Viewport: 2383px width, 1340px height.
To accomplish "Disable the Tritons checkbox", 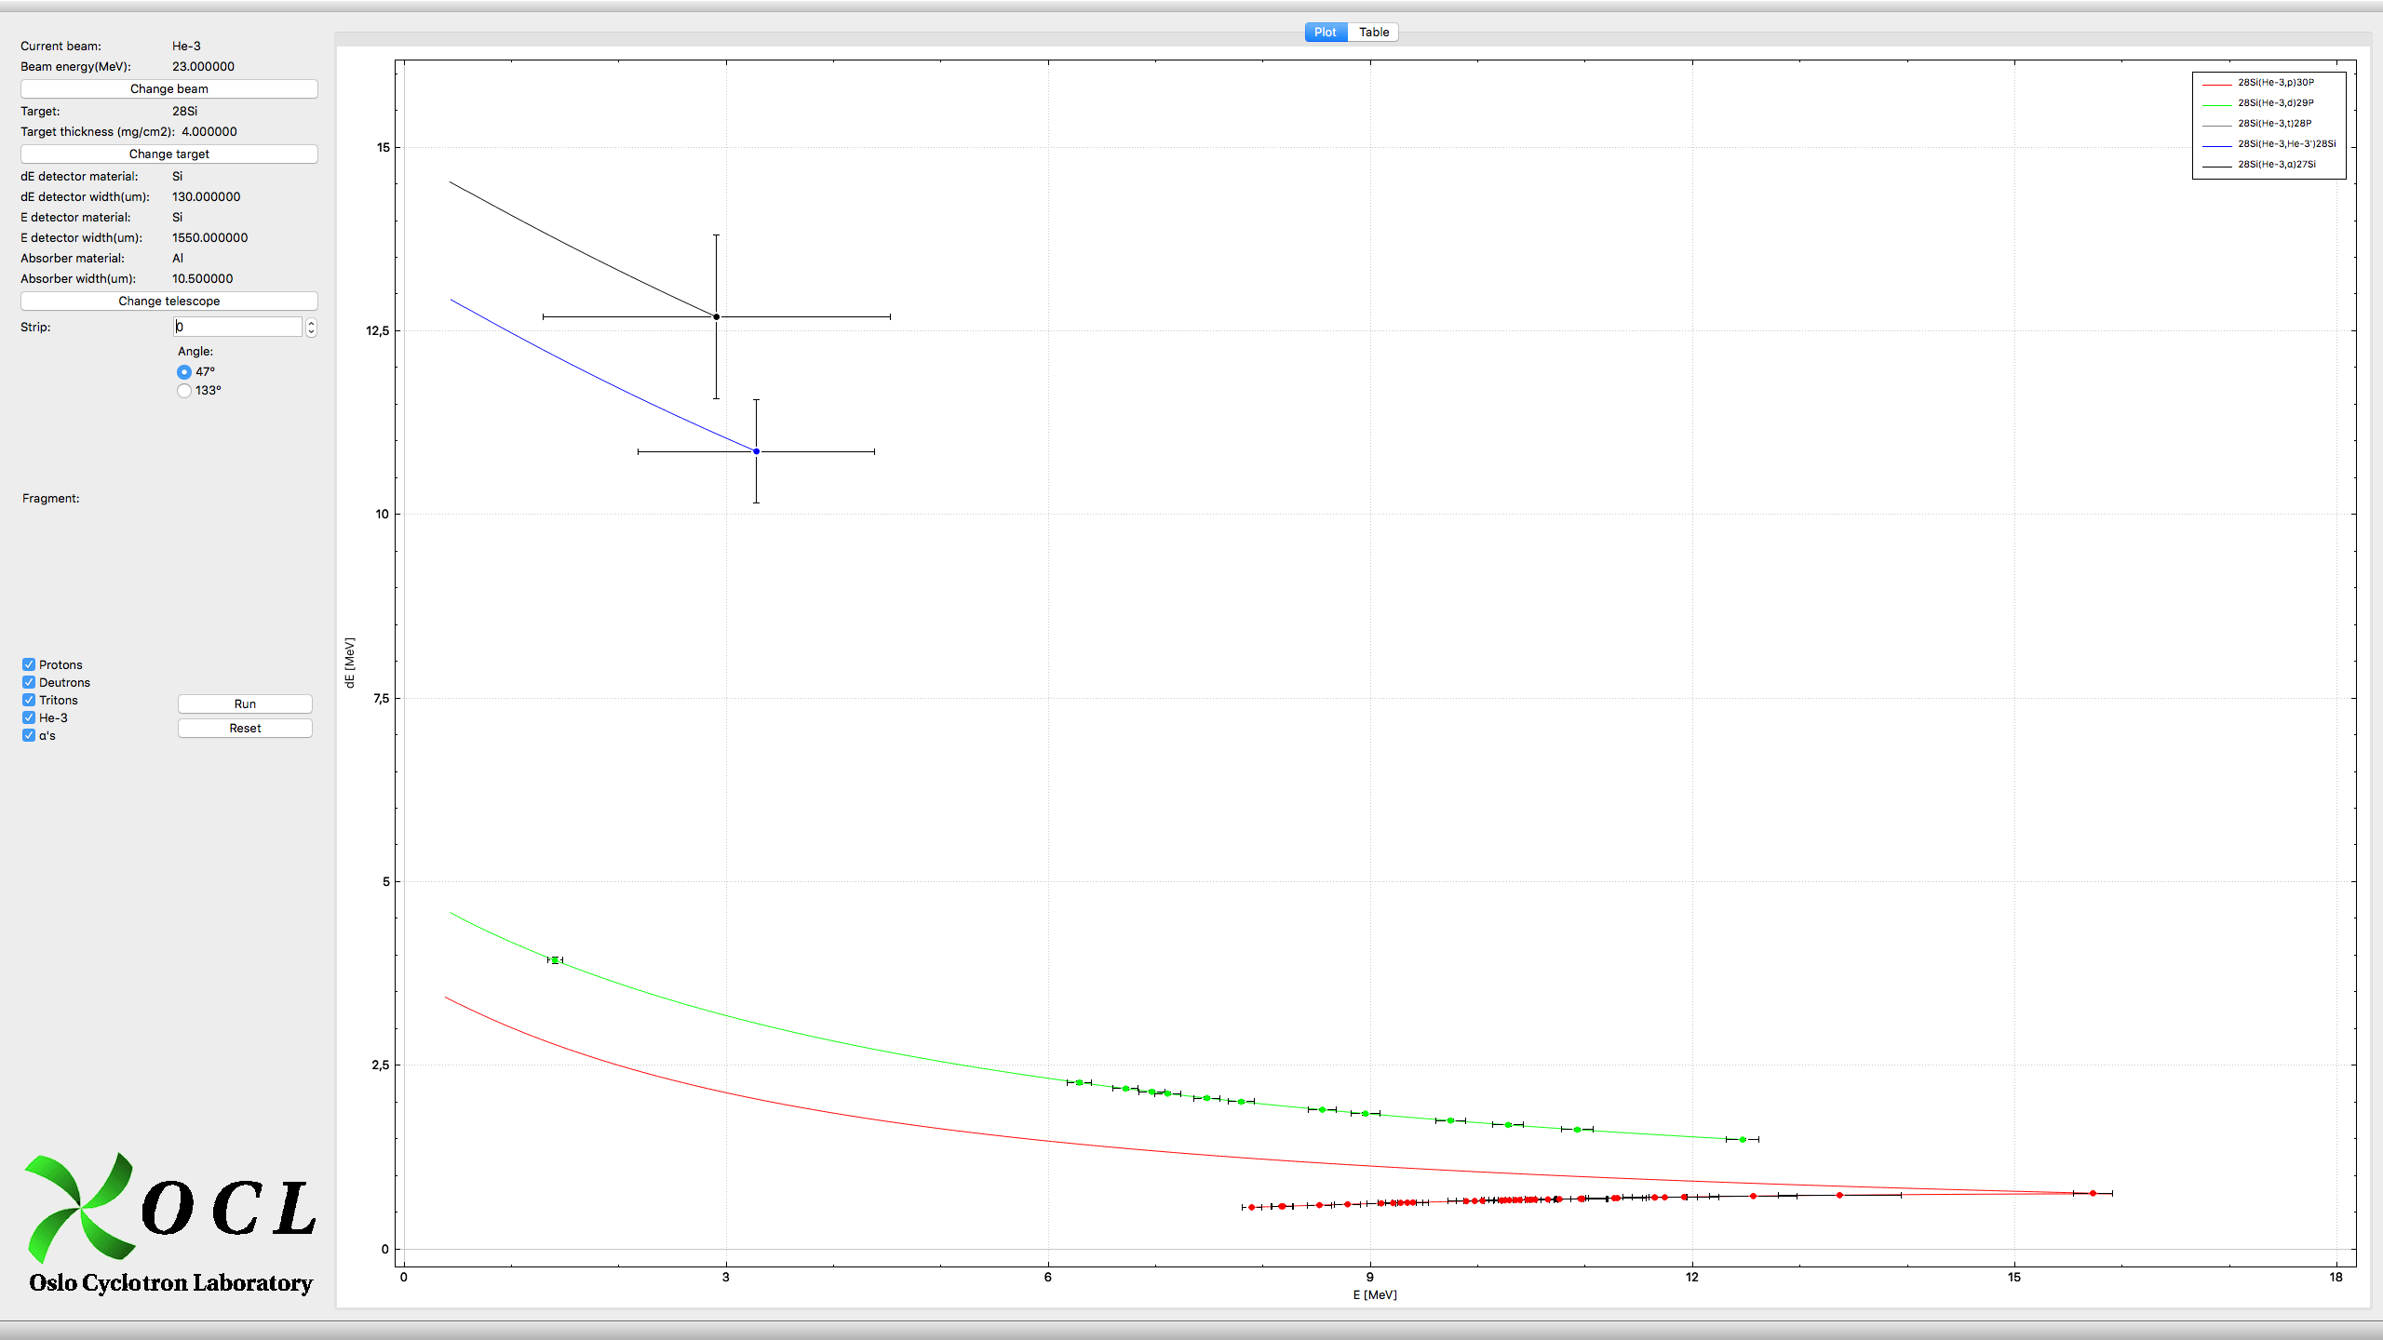I will [29, 700].
